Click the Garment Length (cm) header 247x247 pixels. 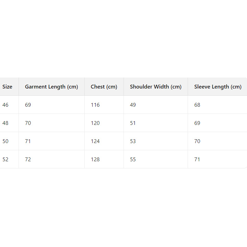click(51, 87)
